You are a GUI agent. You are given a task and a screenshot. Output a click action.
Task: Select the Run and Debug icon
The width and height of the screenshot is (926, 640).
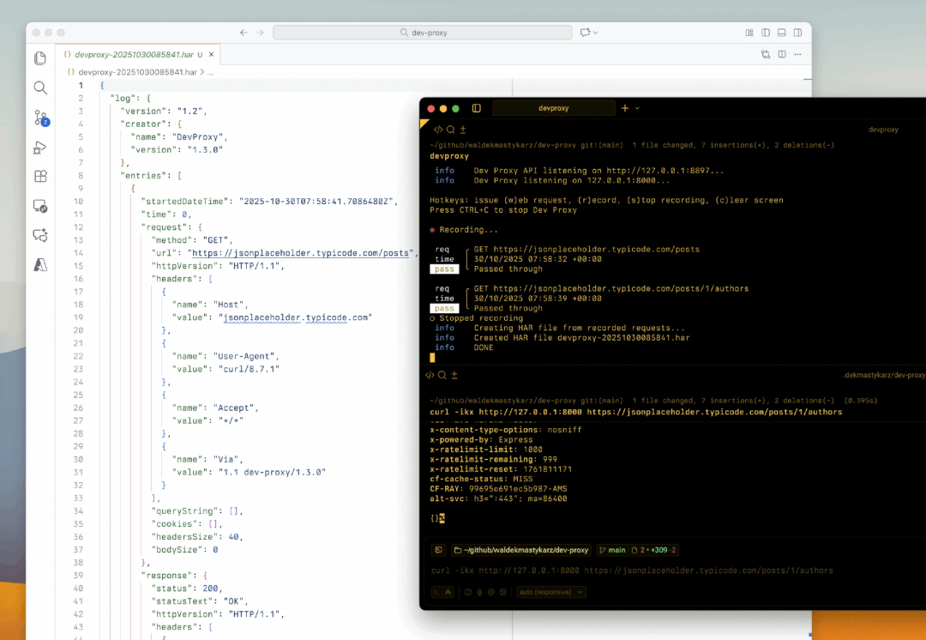[x=39, y=147]
